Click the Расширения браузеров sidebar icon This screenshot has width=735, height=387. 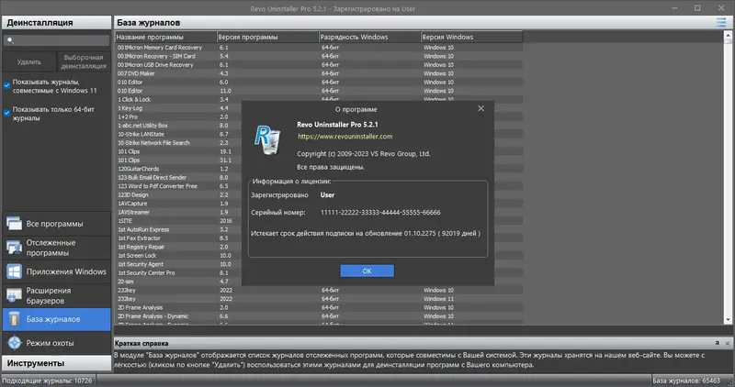14,295
